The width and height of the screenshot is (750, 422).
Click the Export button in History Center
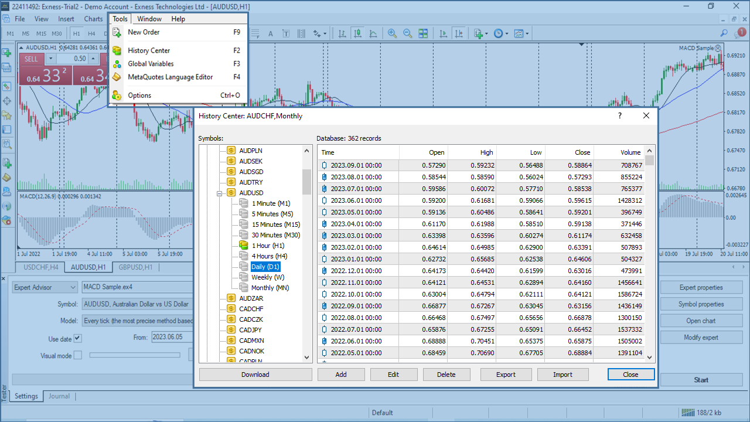(x=506, y=375)
